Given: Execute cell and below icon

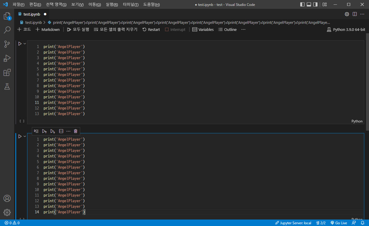Looking at the screenshot, I should coord(53,131).
